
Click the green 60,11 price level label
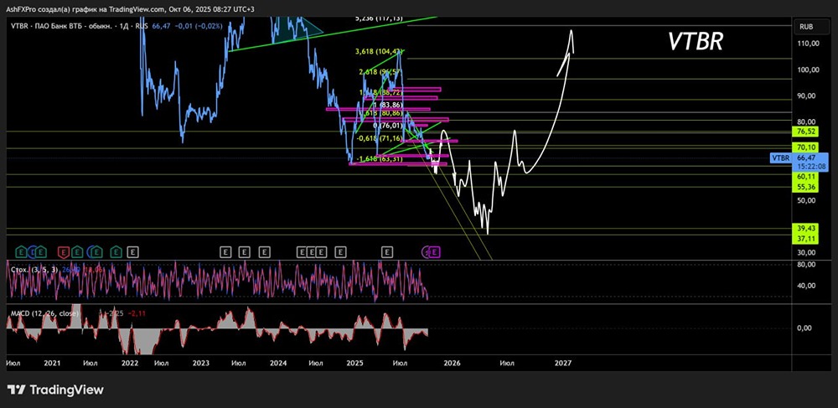[x=805, y=176]
